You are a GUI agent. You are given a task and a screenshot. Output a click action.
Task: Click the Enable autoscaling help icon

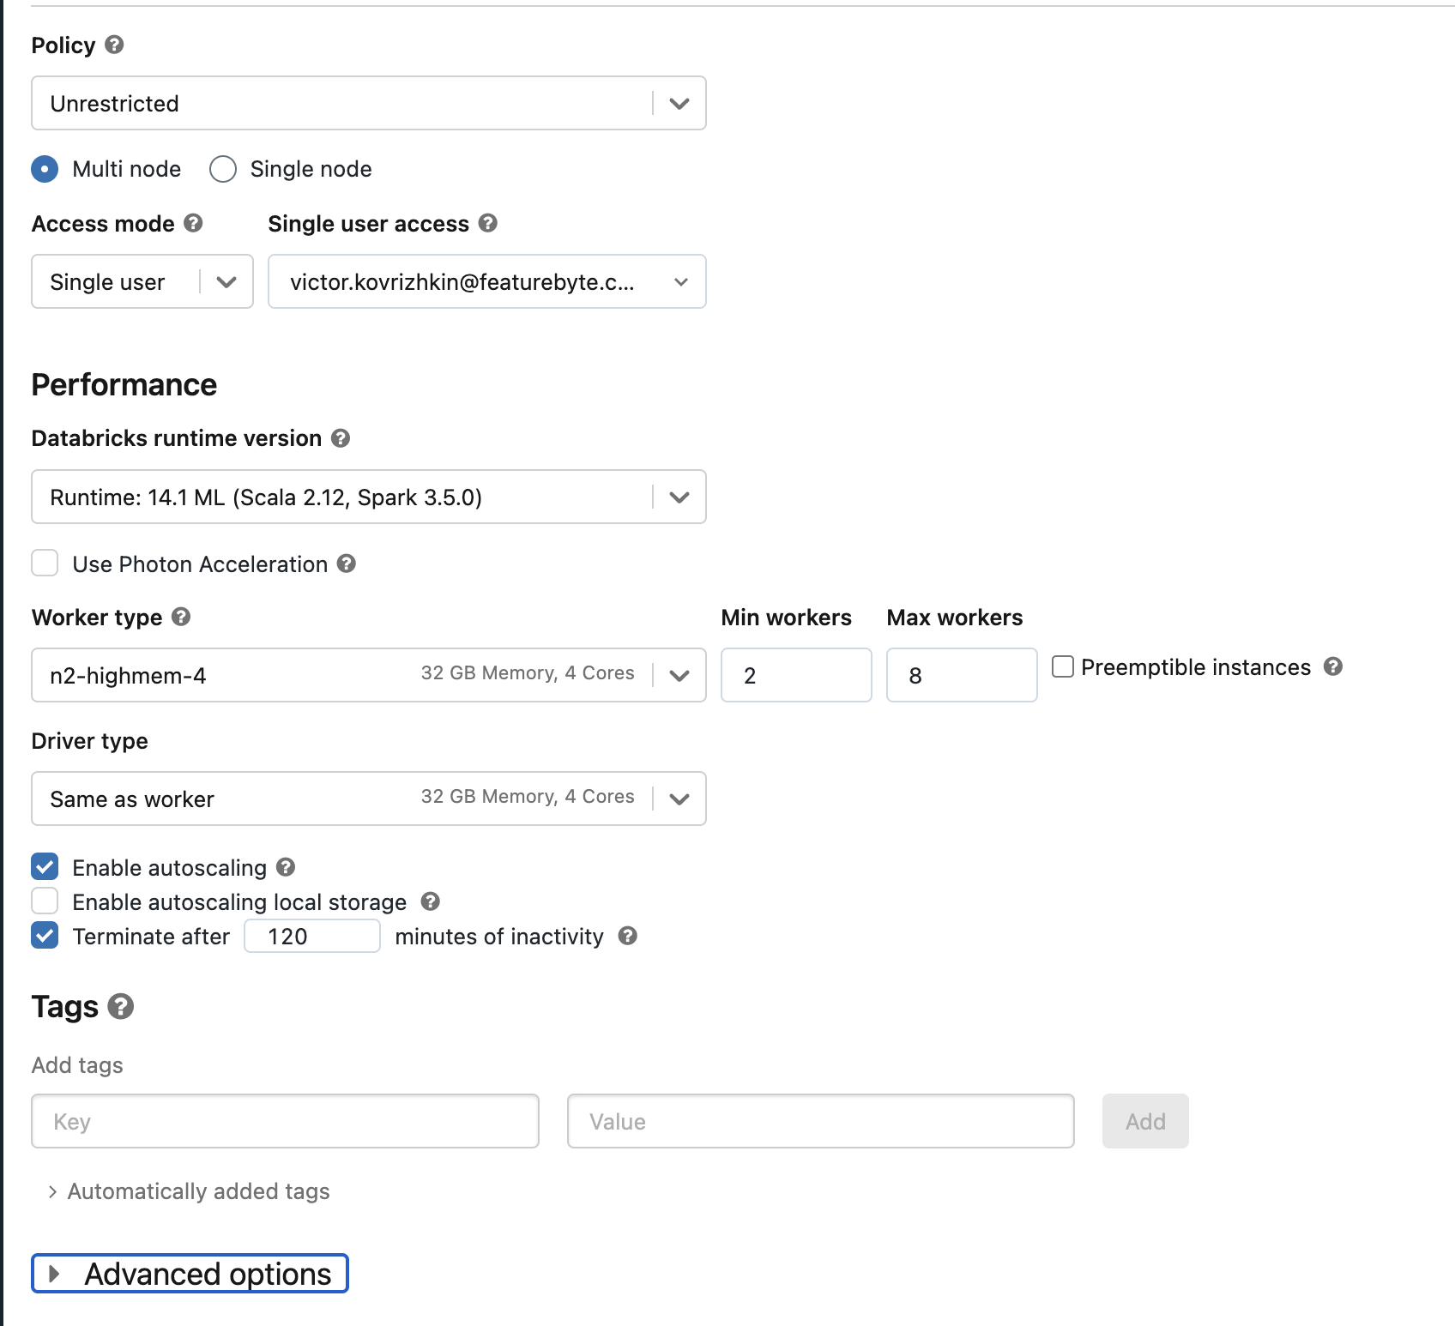coord(287,867)
